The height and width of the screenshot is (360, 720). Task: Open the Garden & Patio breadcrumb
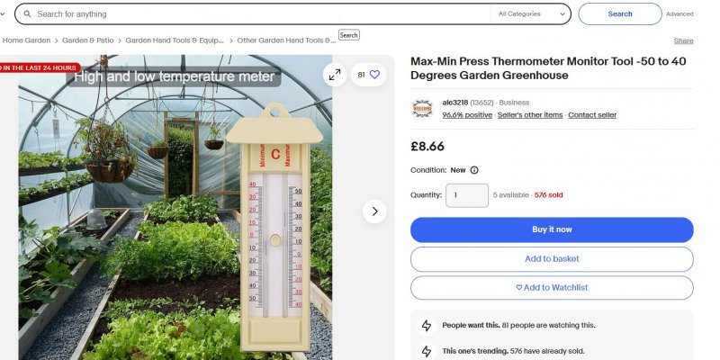pos(87,40)
